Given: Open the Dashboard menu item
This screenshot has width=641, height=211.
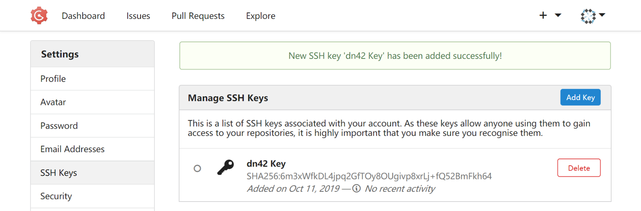Looking at the screenshot, I should [x=83, y=16].
